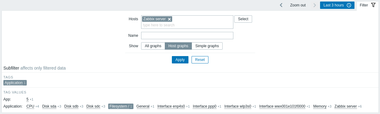Image resolution: width=380 pixels, height=114 pixels.
Task: Remove Zabbix server host tag
Action: coord(169,19)
